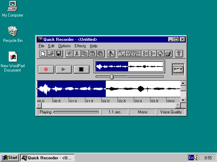The width and height of the screenshot is (217, 162).
Task: Open the Options menu
Action: point(64,46)
